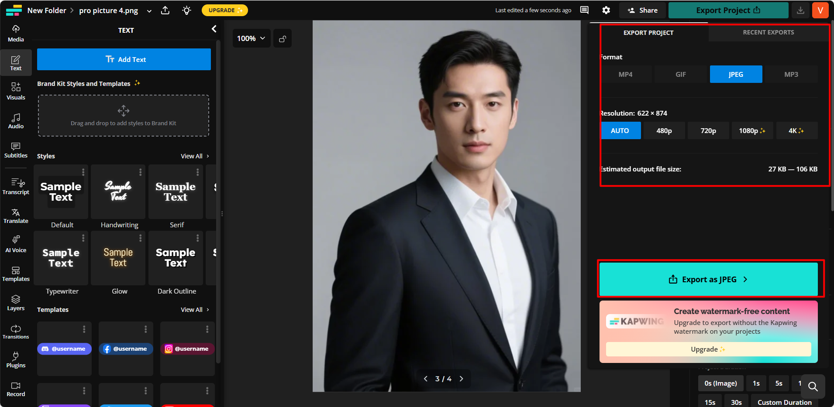834x407 pixels.
Task: Open the Audio panel
Action: tap(16, 120)
